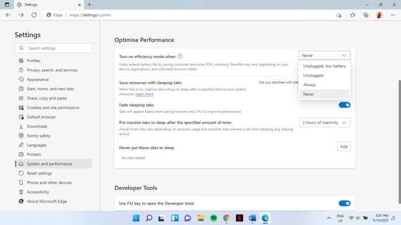Choose Unplugged, low battery option
This screenshot has width=401, height=225.
(324, 66)
